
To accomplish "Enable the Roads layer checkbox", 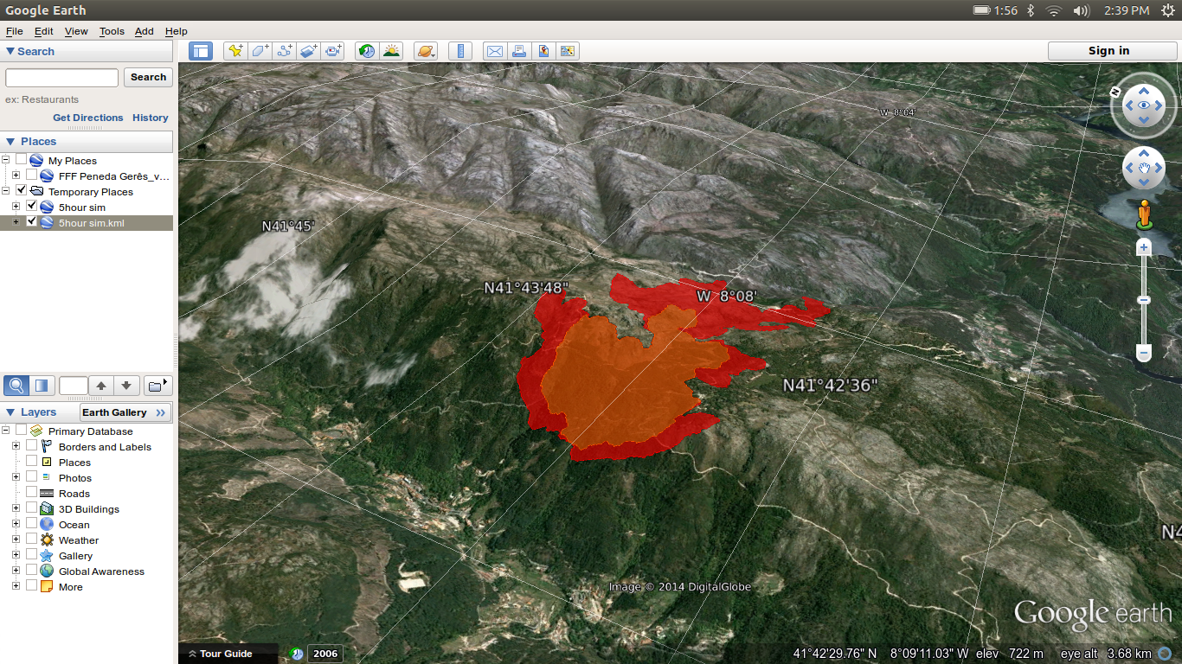I will tap(31, 493).
